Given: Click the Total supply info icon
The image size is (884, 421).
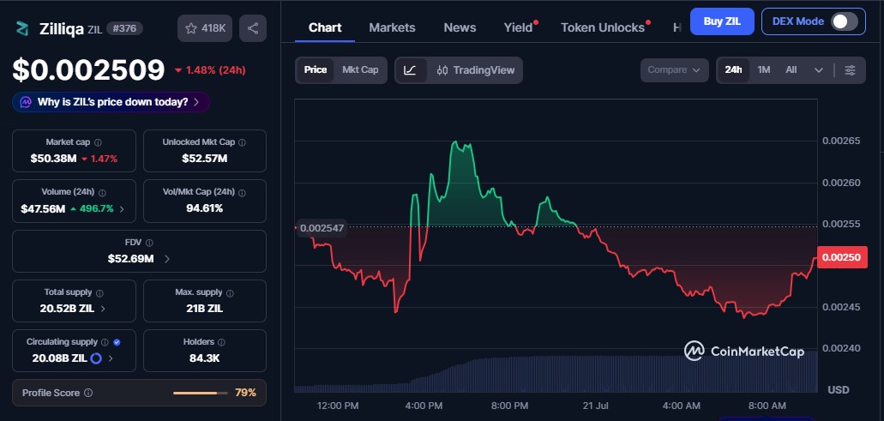Looking at the screenshot, I should (x=99, y=292).
